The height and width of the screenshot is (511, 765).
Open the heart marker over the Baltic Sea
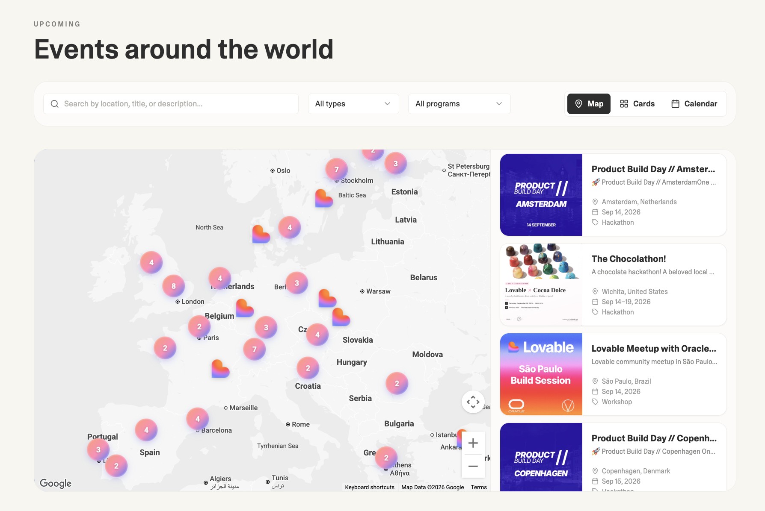[324, 198]
